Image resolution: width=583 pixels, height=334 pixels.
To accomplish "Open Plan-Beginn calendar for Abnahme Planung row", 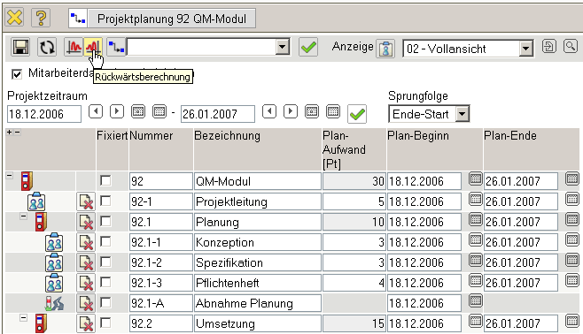I will click(476, 300).
